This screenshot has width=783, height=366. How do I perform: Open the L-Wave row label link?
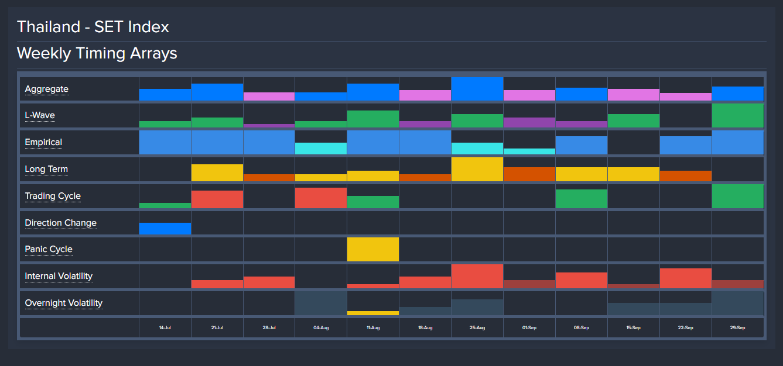40,115
